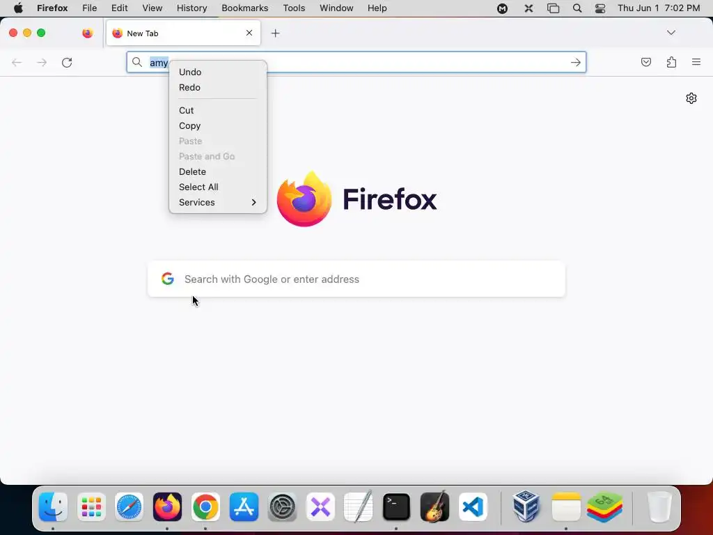Image resolution: width=713 pixels, height=535 pixels.
Task: Open Finder from the Dock
Action: click(53, 507)
